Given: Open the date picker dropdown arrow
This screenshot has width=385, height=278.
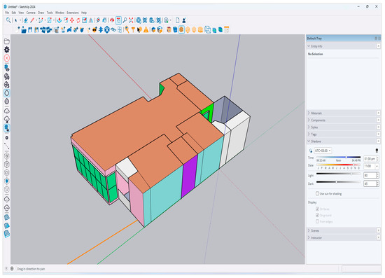Looking at the screenshot, I should tap(377, 166).
